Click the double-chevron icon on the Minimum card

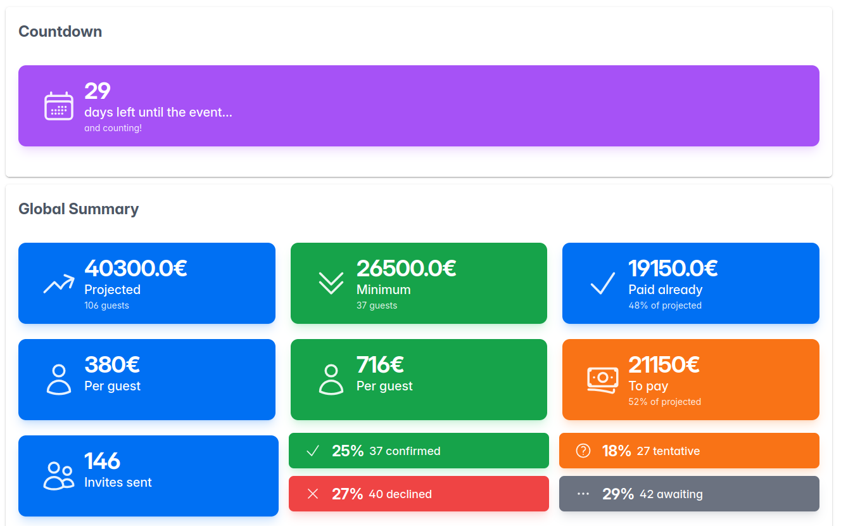(x=330, y=283)
